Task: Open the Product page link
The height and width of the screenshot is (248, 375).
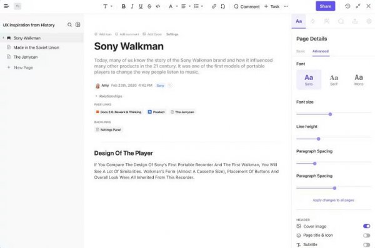Action: point(156,112)
